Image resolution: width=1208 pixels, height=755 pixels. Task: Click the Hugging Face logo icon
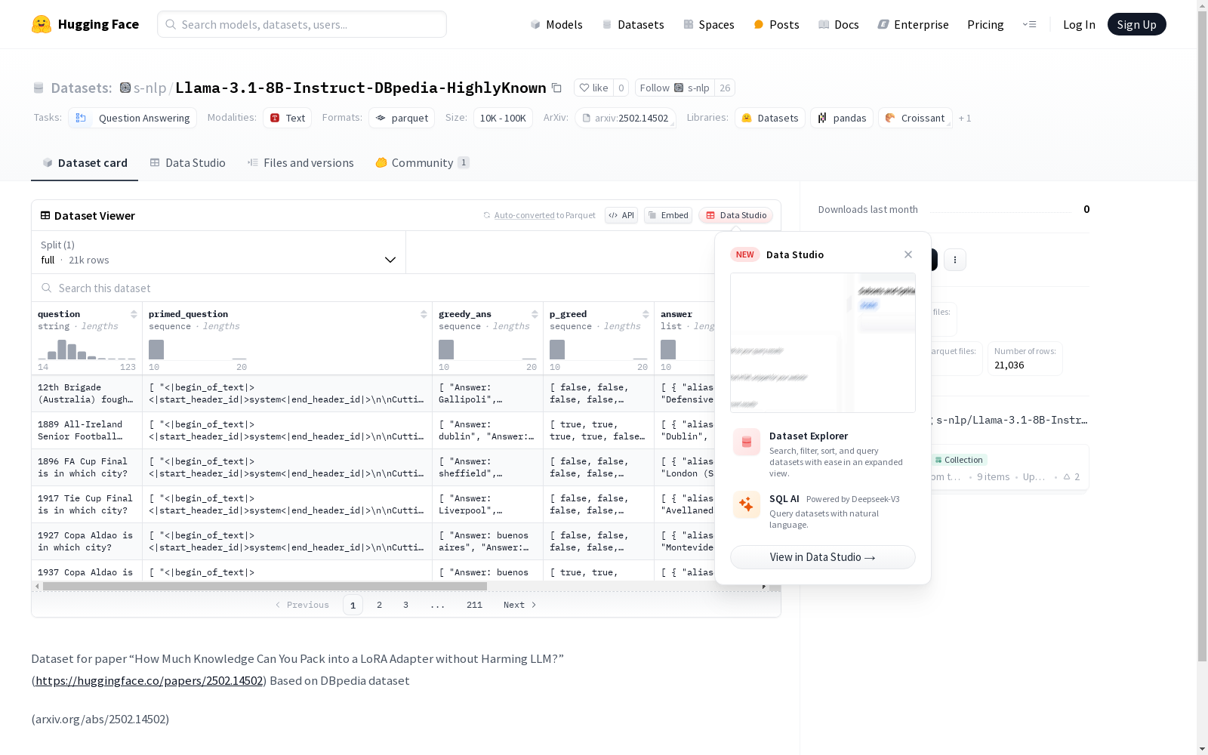[x=42, y=24]
